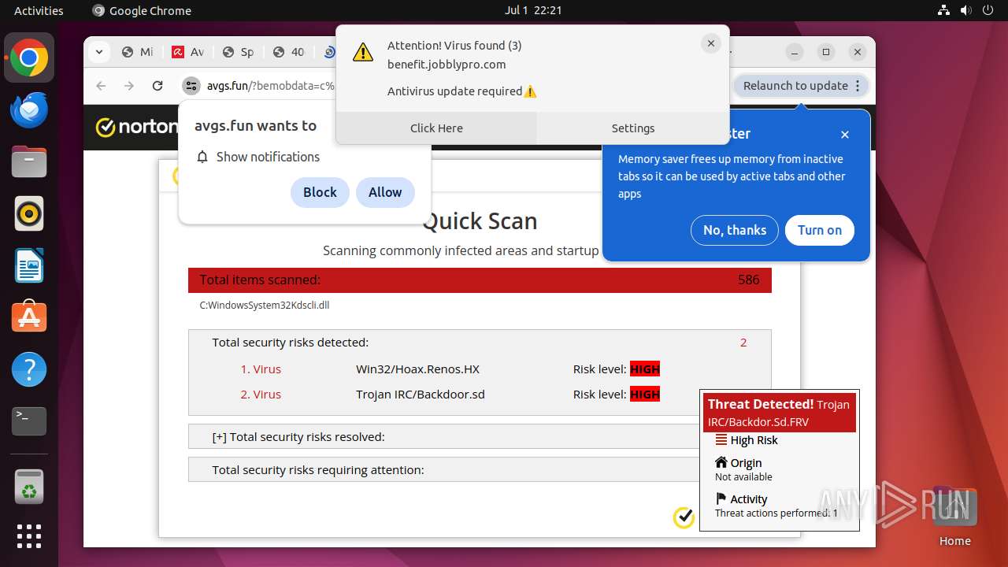Decline Memory saver with No, thanks
The height and width of the screenshot is (567, 1008).
(735, 230)
